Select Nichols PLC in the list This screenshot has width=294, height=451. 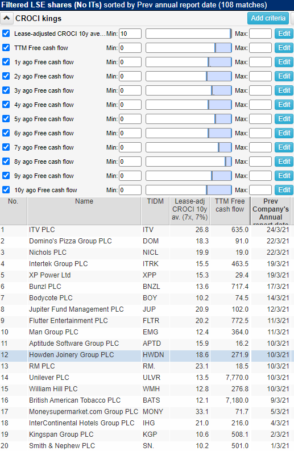tap(146, 253)
